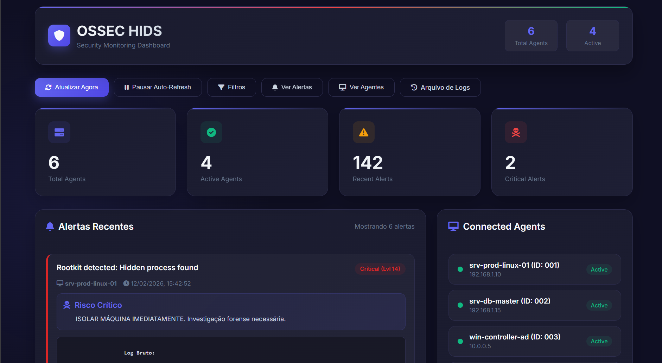Open Ver Alertas

coord(292,87)
